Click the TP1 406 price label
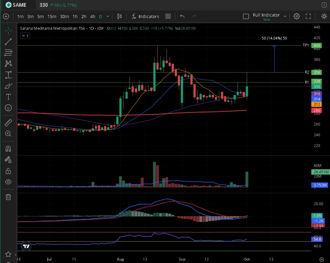This screenshot has width=330, height=263. pyautogui.click(x=316, y=45)
